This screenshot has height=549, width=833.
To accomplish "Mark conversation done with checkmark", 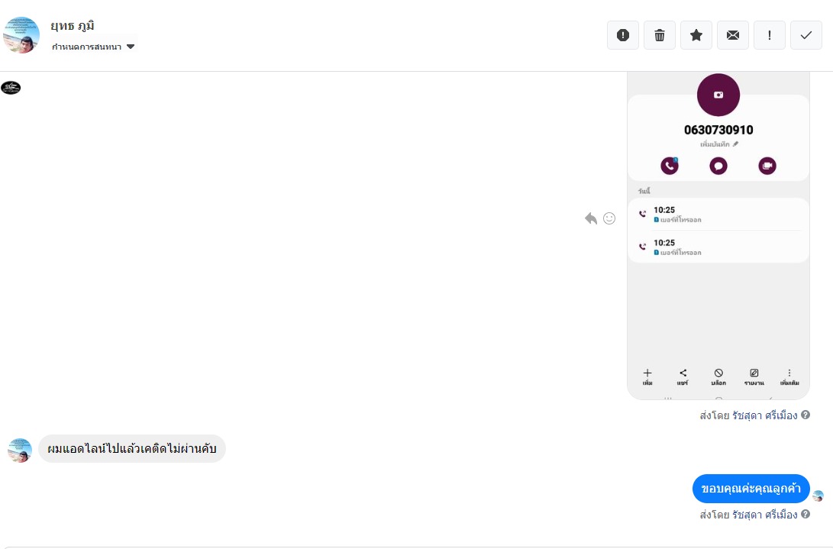I will [806, 35].
